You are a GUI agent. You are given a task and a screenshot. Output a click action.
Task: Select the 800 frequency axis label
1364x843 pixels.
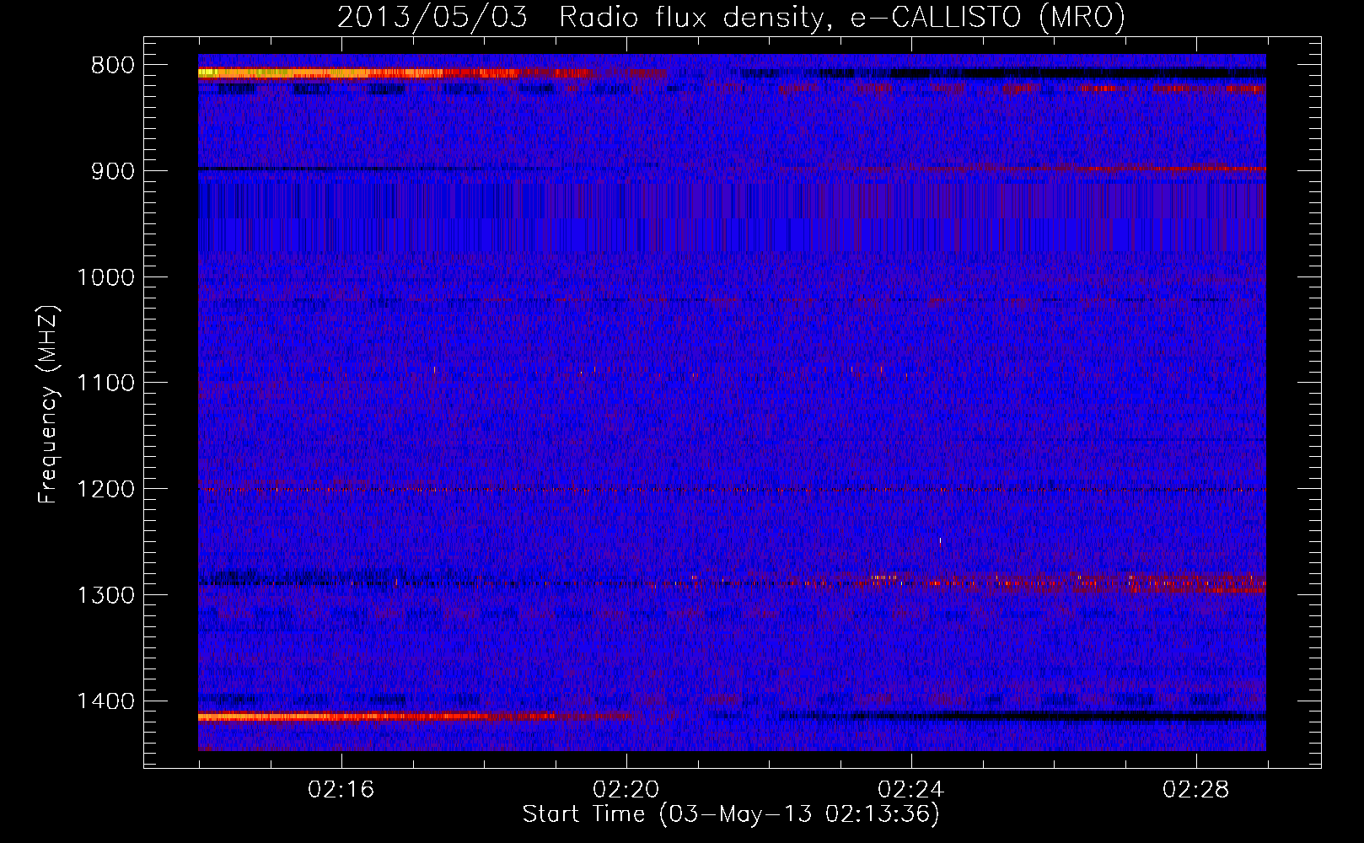click(113, 65)
